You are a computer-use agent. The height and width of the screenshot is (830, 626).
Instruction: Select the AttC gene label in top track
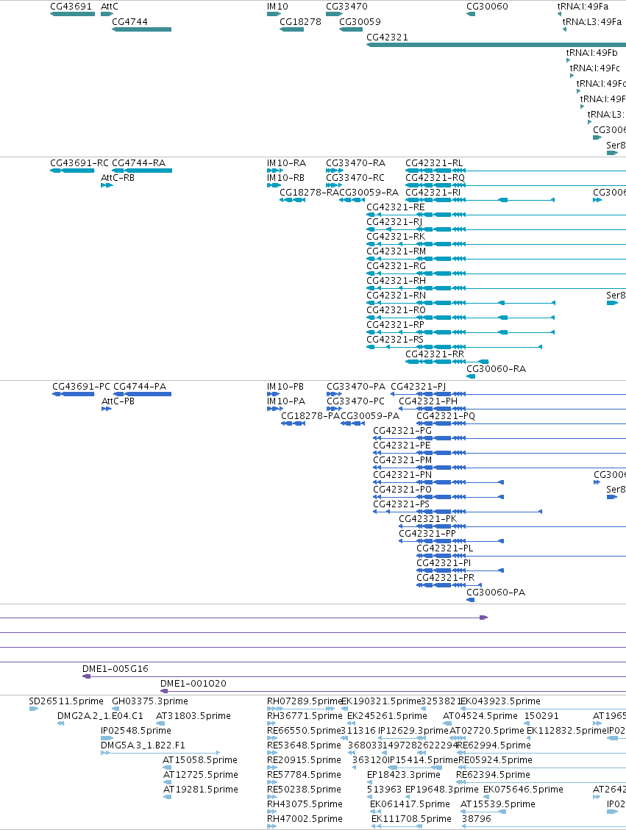click(110, 7)
